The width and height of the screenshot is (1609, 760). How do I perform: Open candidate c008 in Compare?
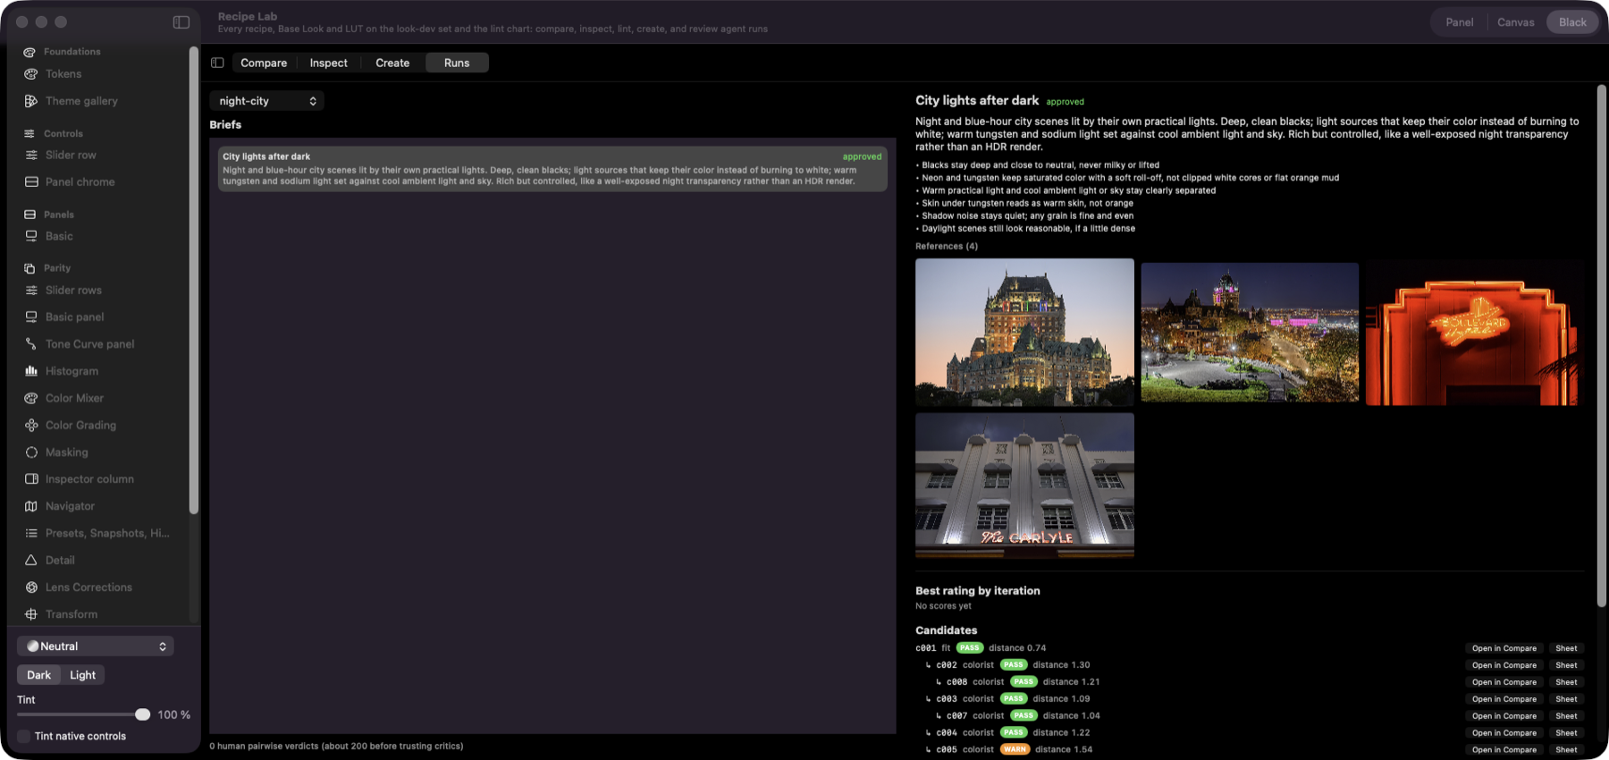point(1504,682)
